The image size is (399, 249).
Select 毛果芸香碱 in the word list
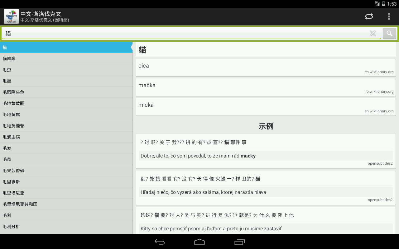pos(66,171)
